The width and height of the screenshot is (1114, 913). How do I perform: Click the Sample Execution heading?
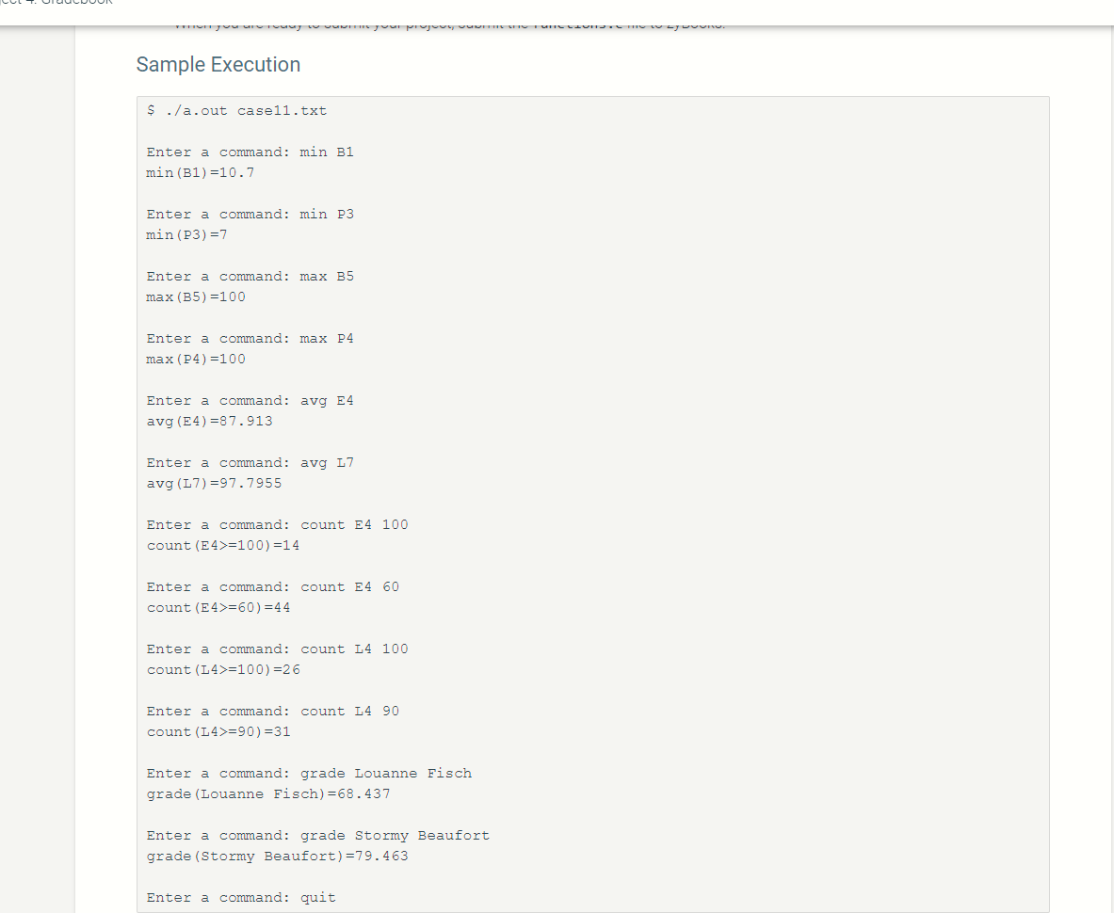218,65
